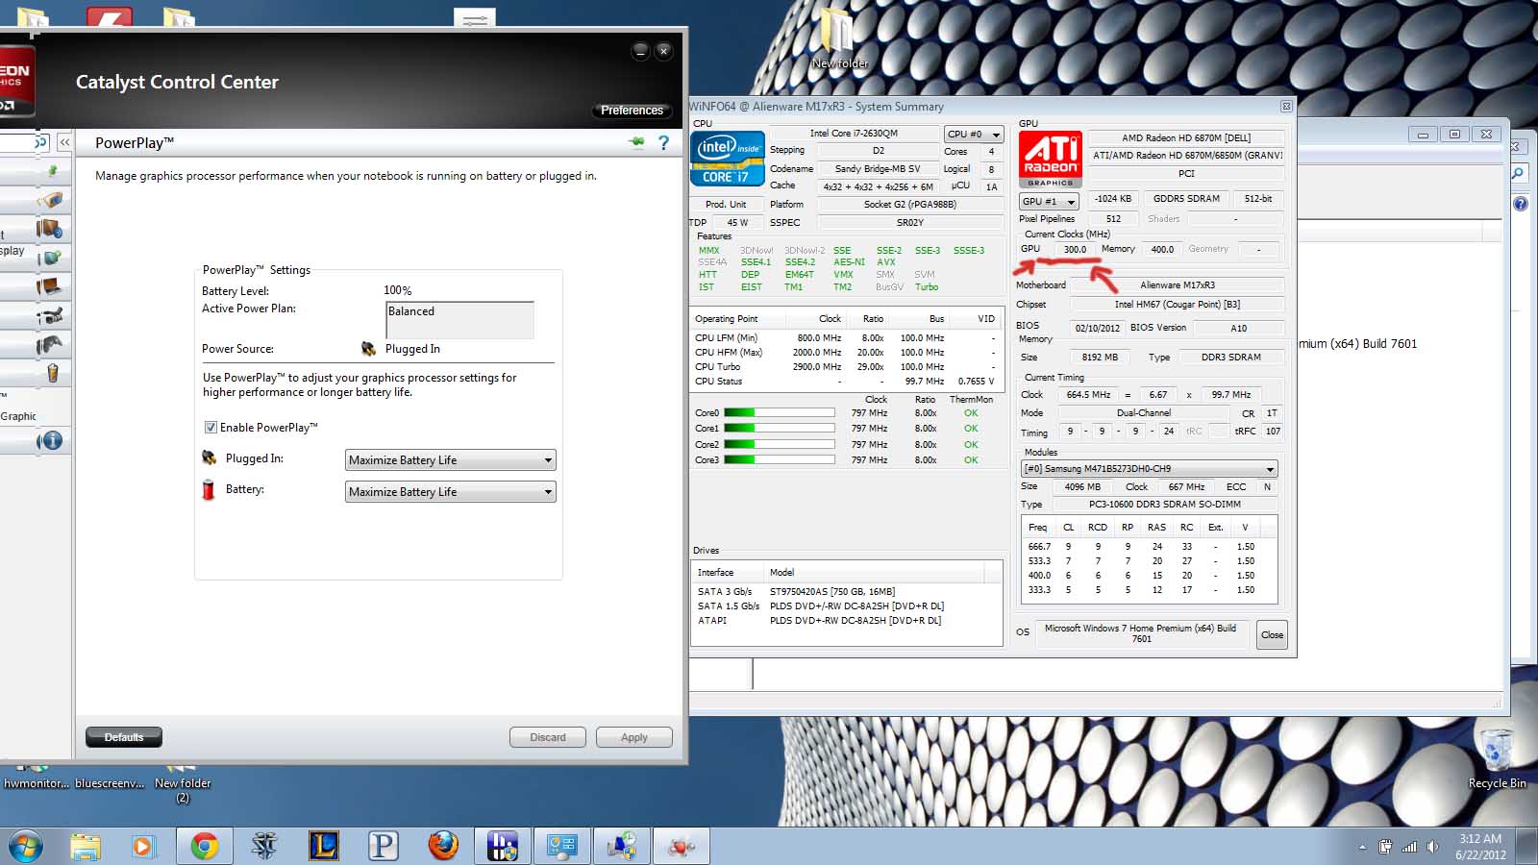Click the search icon in Catalyst sidebar

pos(40,142)
